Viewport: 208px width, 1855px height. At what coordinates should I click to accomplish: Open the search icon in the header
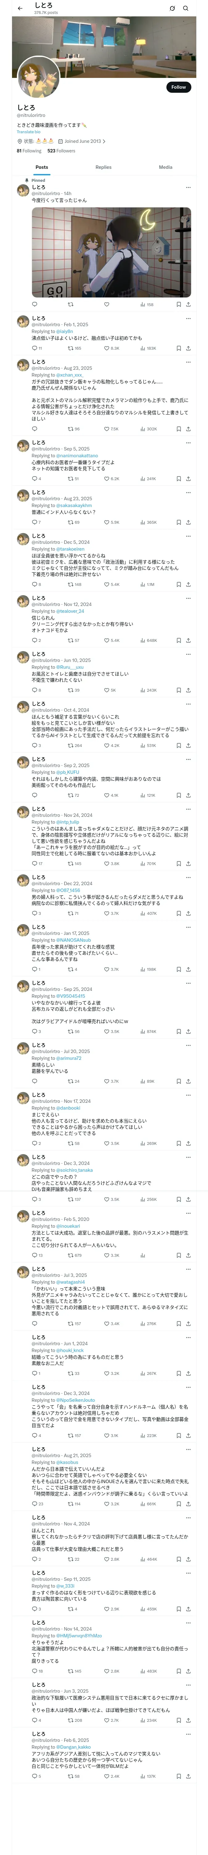tap(185, 9)
